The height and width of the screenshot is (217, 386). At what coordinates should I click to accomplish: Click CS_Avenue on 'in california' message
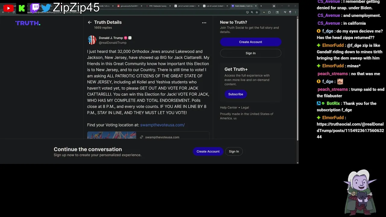pyautogui.click(x=329, y=23)
